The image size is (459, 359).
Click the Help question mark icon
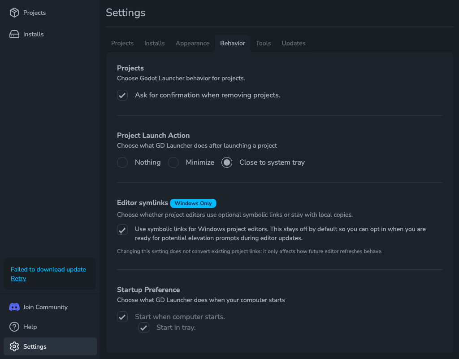pos(14,327)
